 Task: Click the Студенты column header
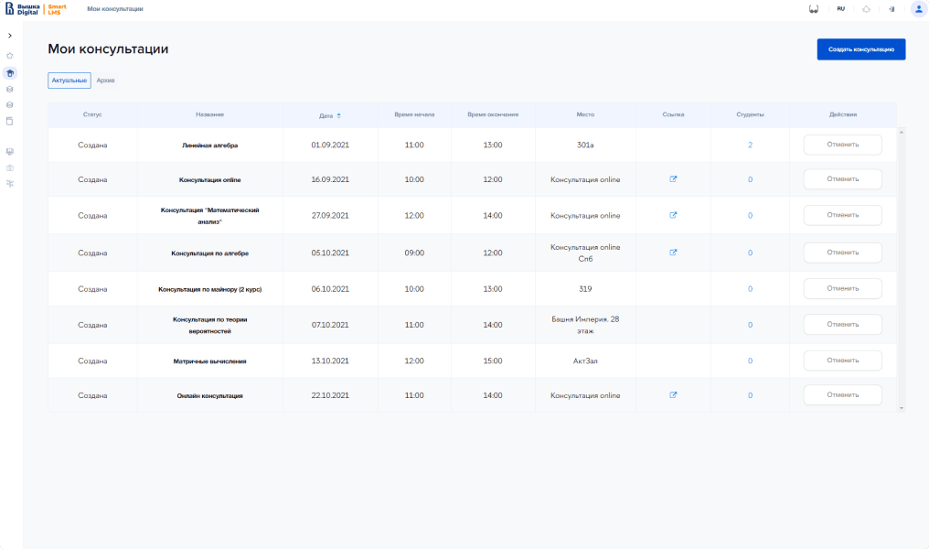tap(750, 114)
